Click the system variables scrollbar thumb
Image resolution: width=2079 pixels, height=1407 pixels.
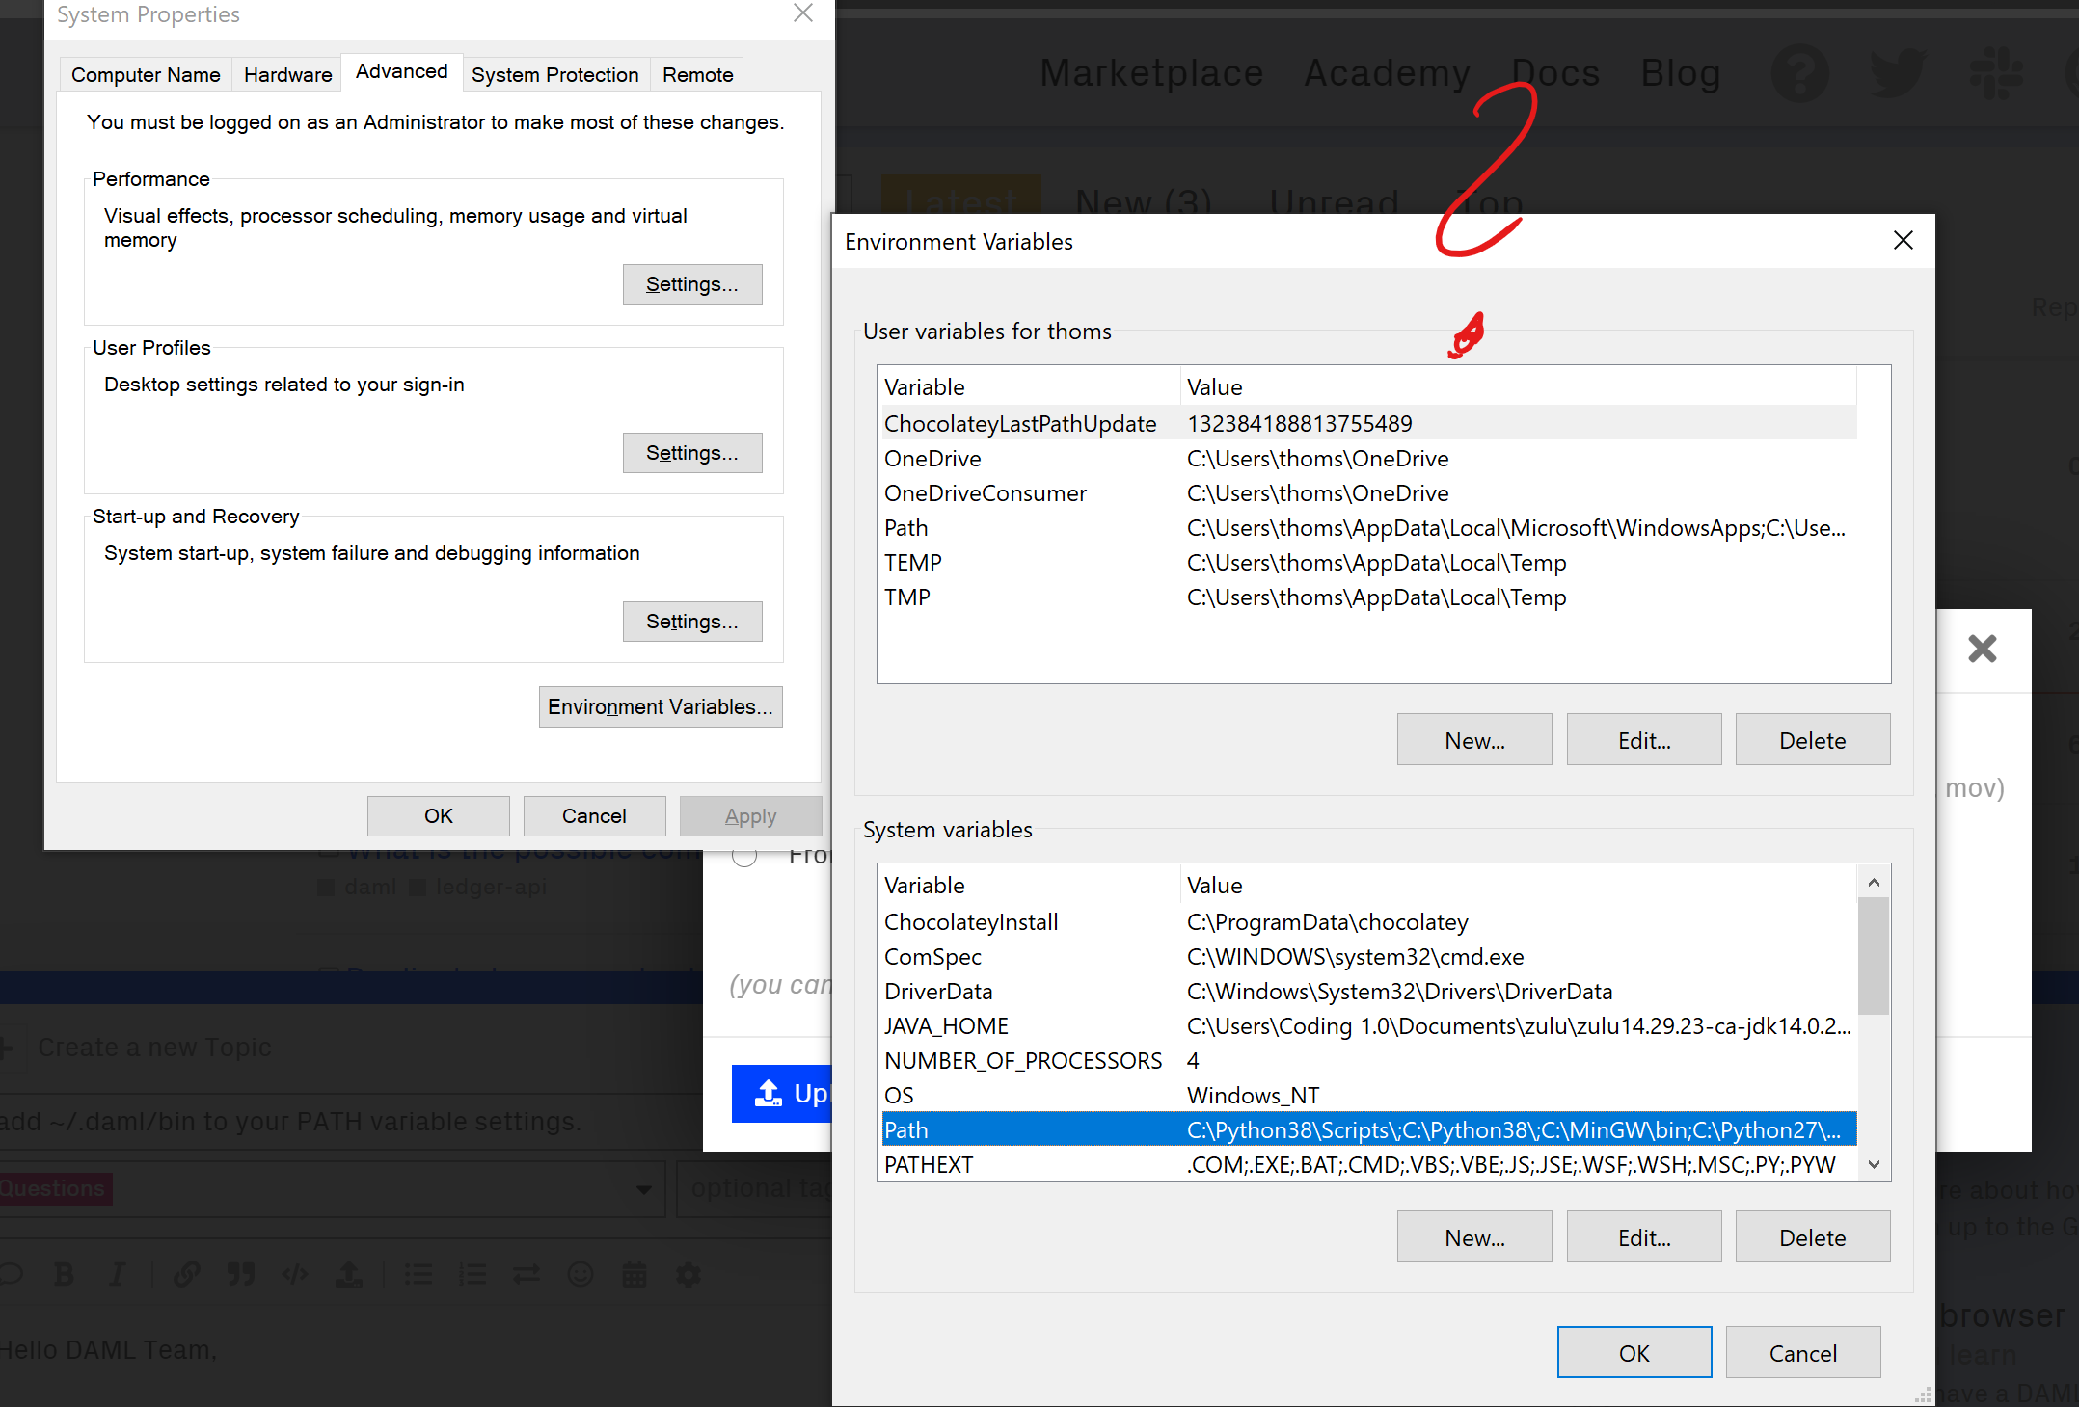tap(1874, 954)
